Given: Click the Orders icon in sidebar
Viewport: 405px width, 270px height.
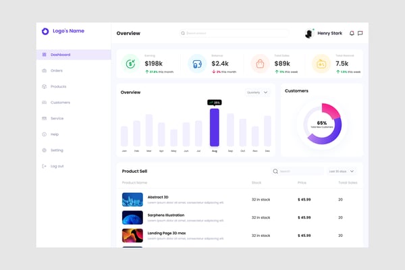Looking at the screenshot, I should 45,70.
